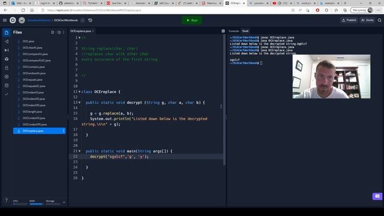
Task: Switch to the Shell tab
Action: tap(245, 31)
